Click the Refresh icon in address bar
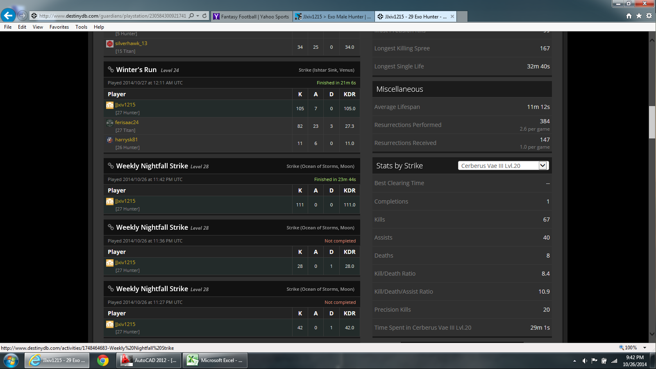The width and height of the screenshot is (656, 369). (204, 16)
